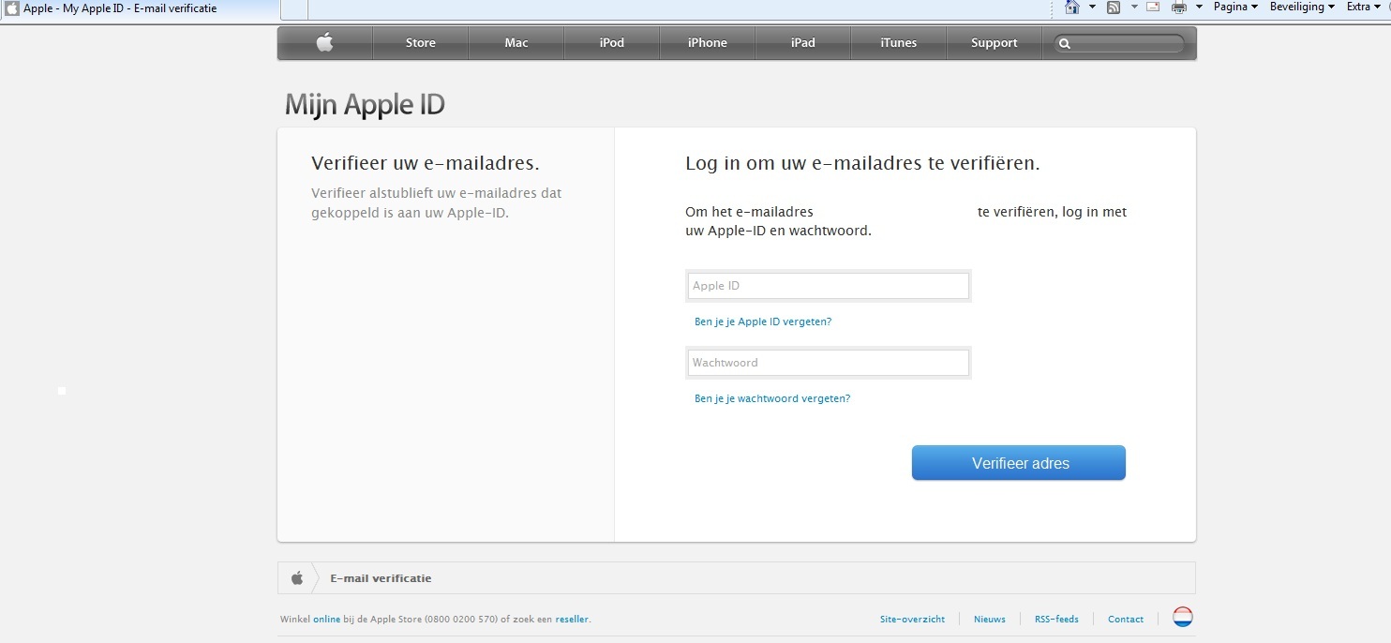Viewport: 1391px width, 643px height.
Task: Click 'Verifieer uw e-mailadres.' heading text
Action: click(x=426, y=164)
